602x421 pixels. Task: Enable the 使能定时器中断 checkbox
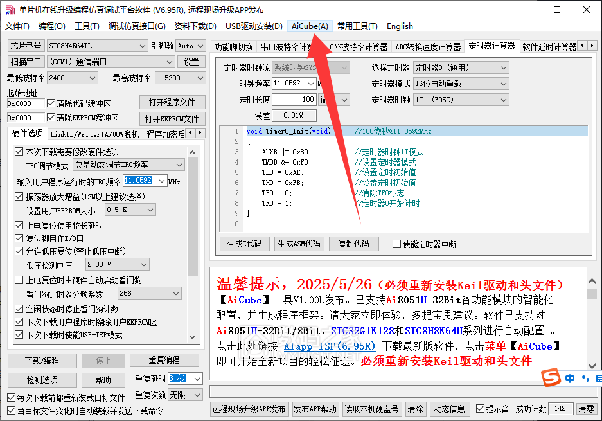pyautogui.click(x=396, y=244)
